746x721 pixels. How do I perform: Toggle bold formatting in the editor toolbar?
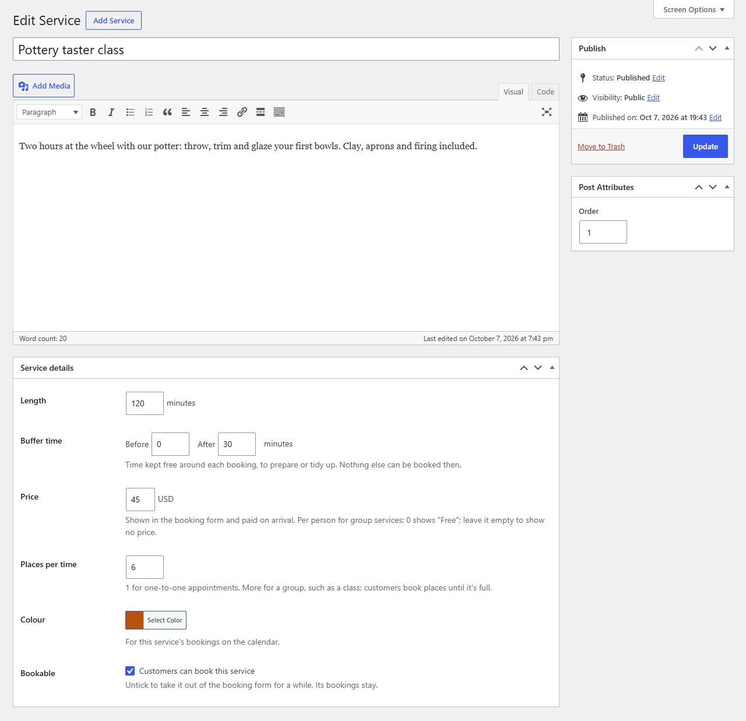93,112
